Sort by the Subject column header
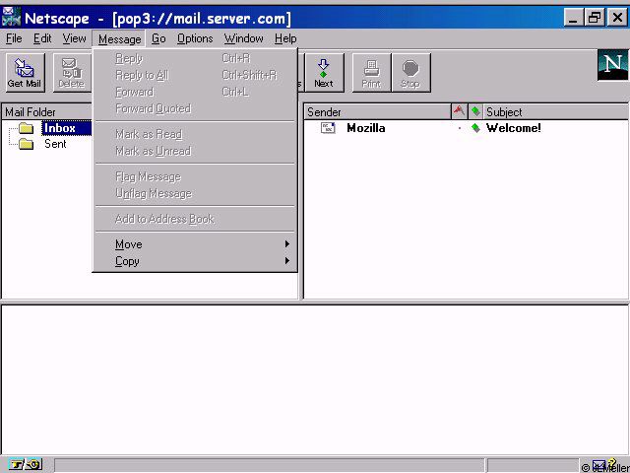The width and height of the screenshot is (630, 473). coord(556,111)
